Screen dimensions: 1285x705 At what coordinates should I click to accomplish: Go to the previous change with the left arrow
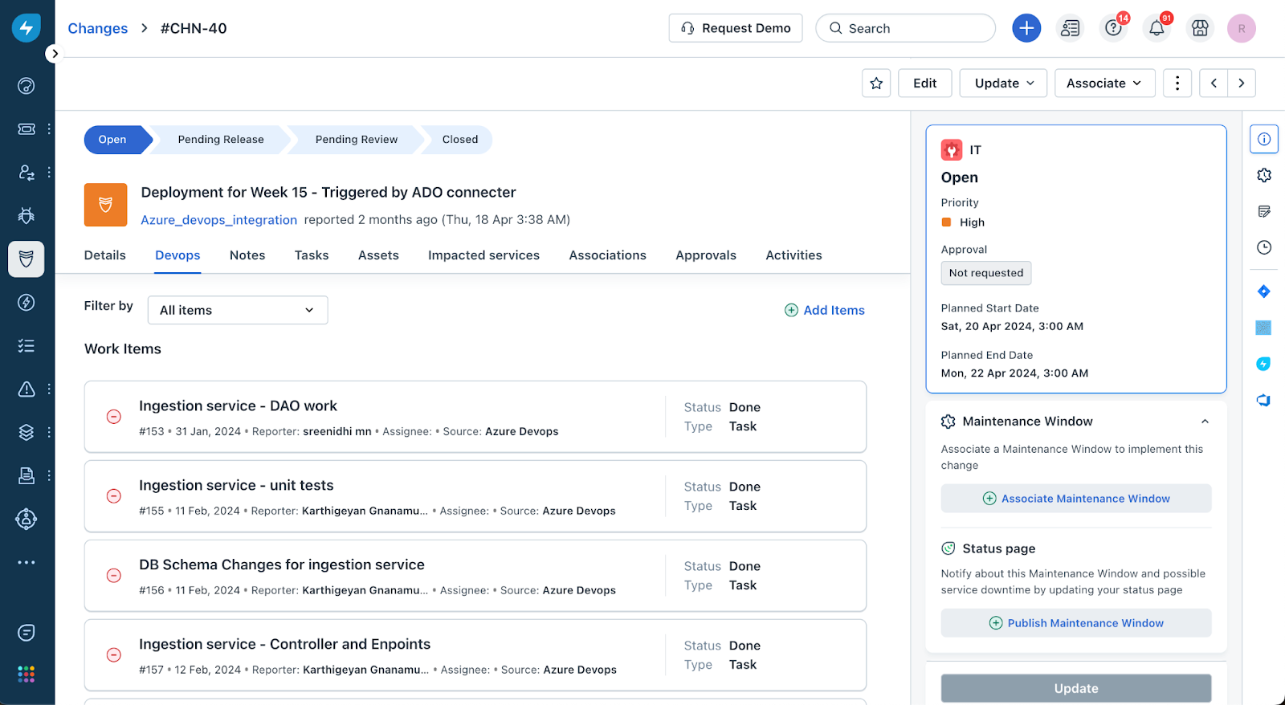coord(1214,84)
